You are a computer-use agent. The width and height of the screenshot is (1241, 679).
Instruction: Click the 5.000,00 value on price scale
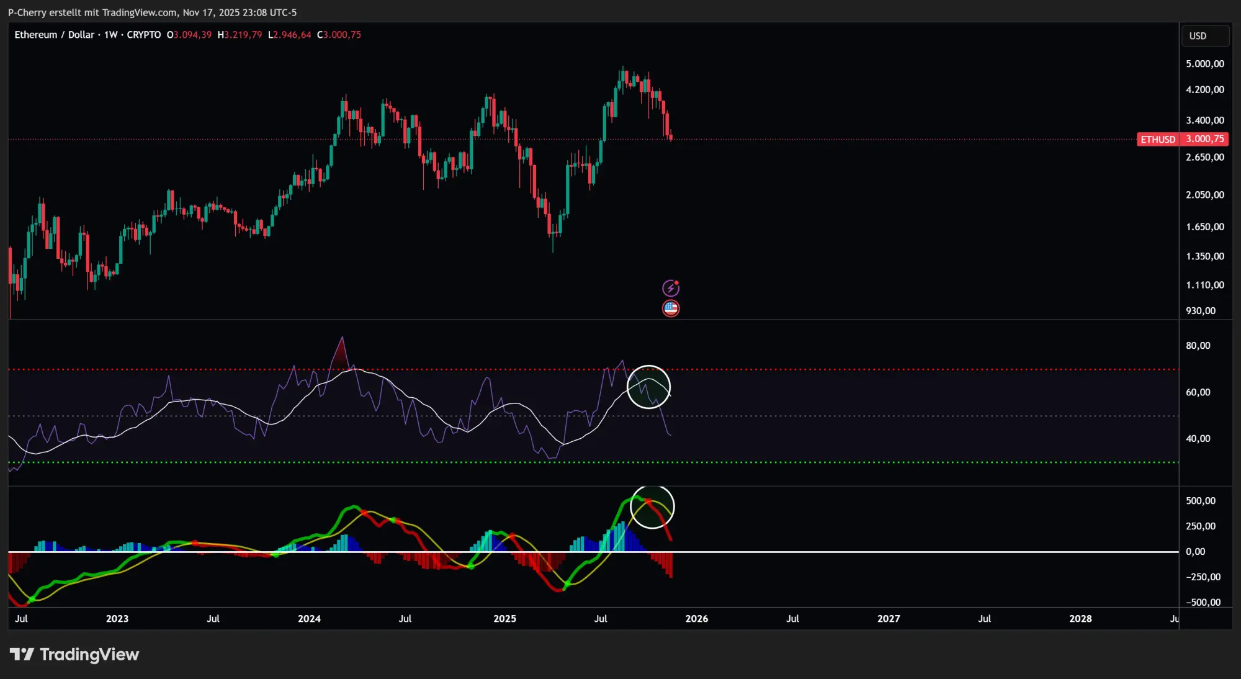[x=1206, y=62]
